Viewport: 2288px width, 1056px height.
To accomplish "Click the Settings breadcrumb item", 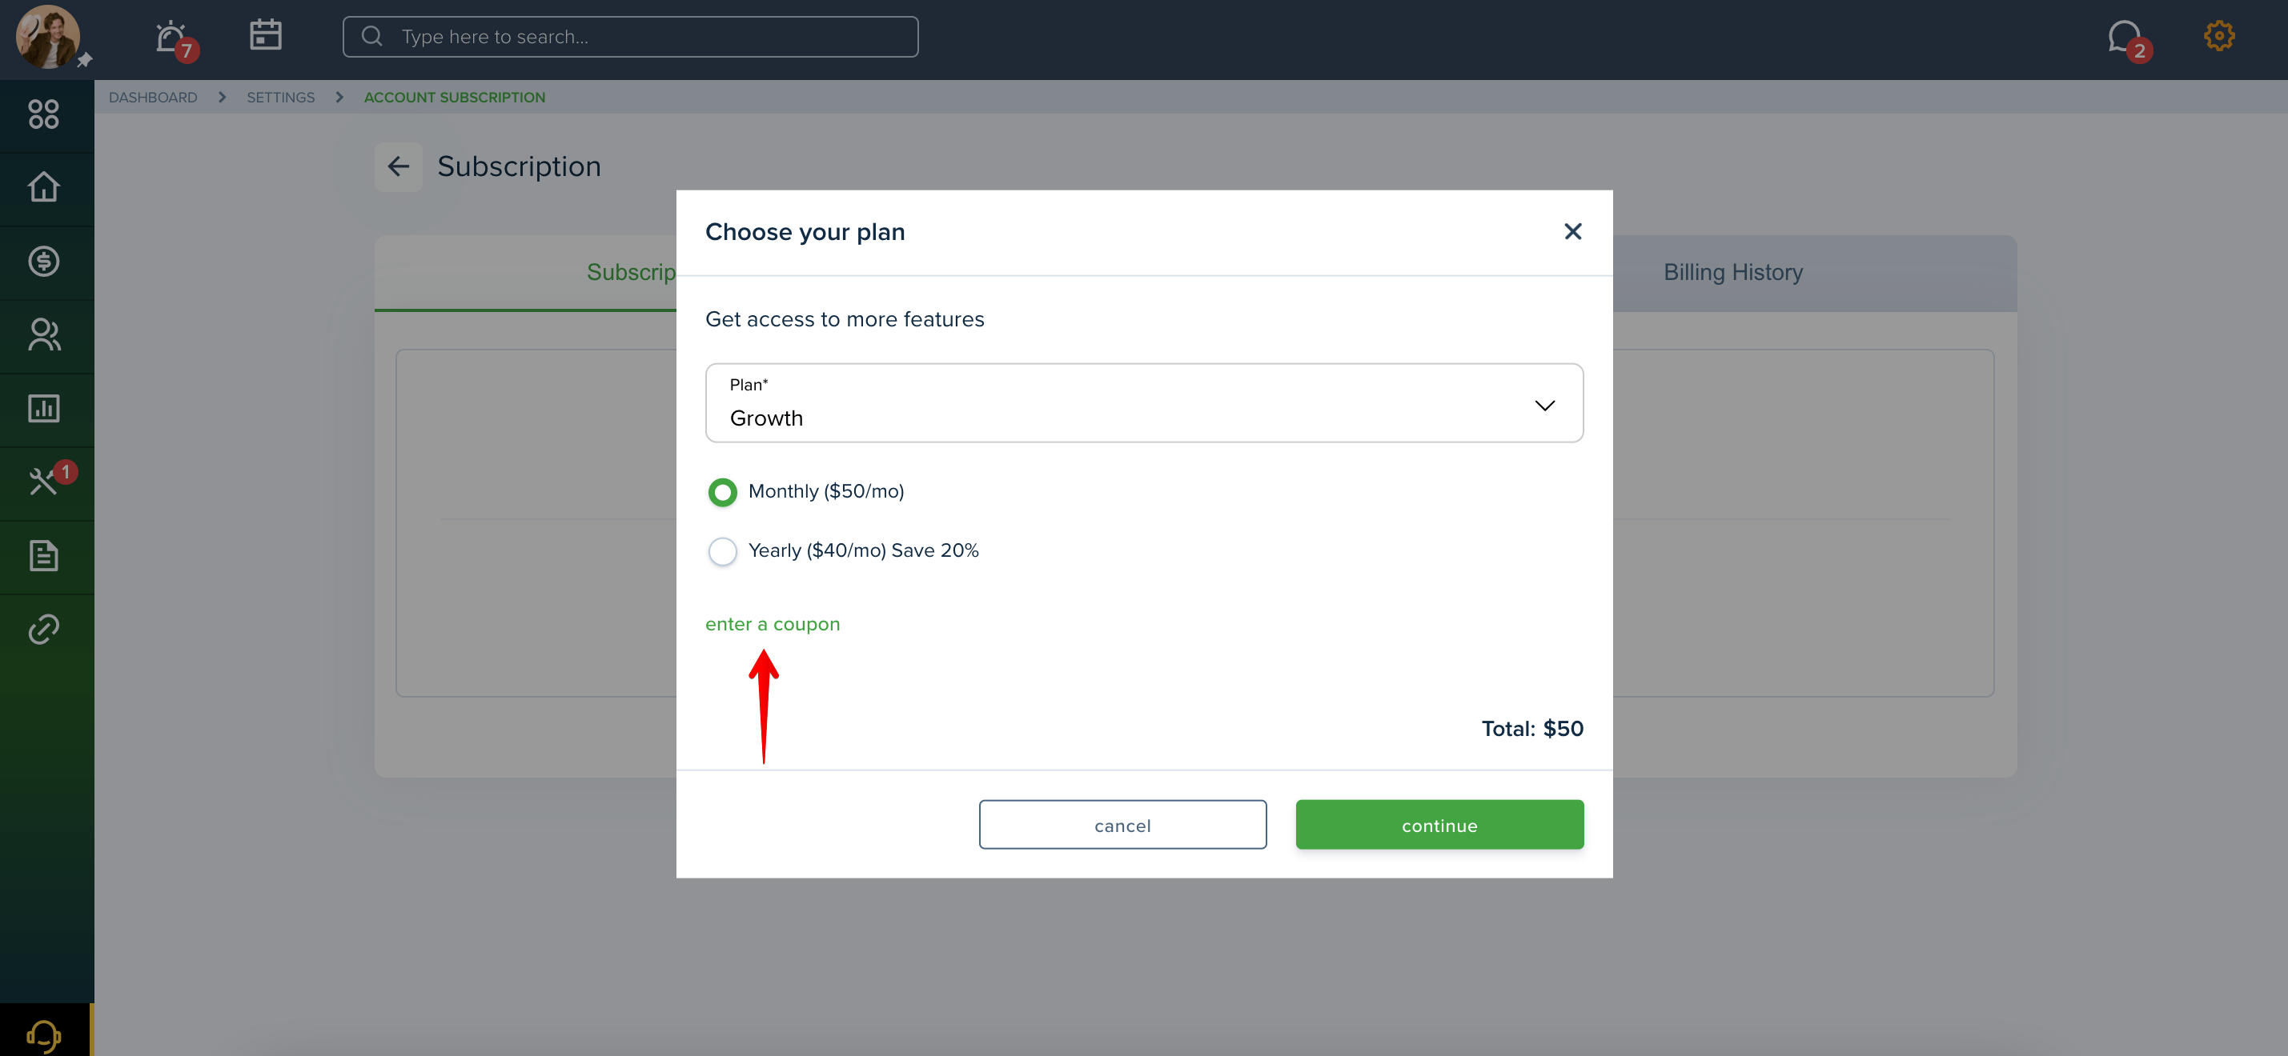I will click(x=281, y=98).
